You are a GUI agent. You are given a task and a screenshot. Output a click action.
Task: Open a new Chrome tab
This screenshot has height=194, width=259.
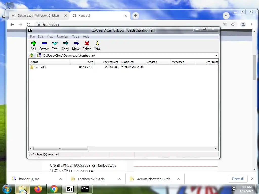click(x=136, y=16)
